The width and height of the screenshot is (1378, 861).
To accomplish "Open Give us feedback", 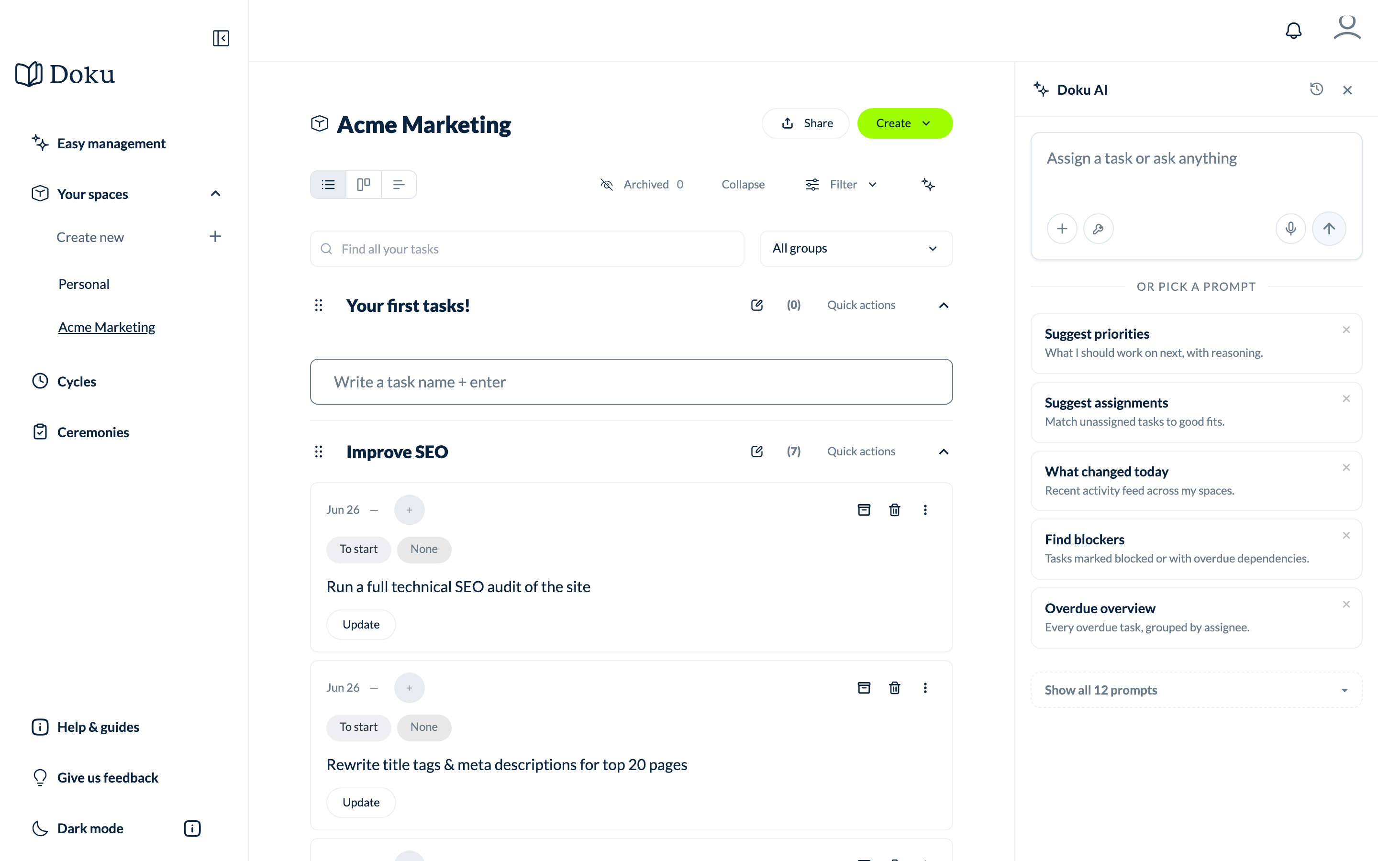I will pyautogui.click(x=95, y=778).
